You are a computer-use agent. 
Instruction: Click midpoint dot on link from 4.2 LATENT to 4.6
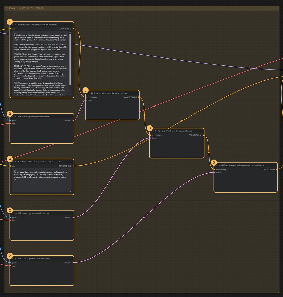(x=79, y=110)
